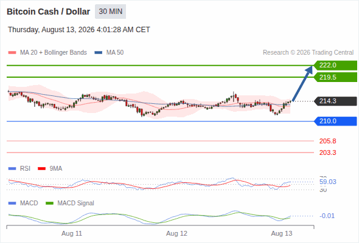The image size is (359, 243).
Task: Click the MA 50 blue legend swatch
Action: point(99,53)
